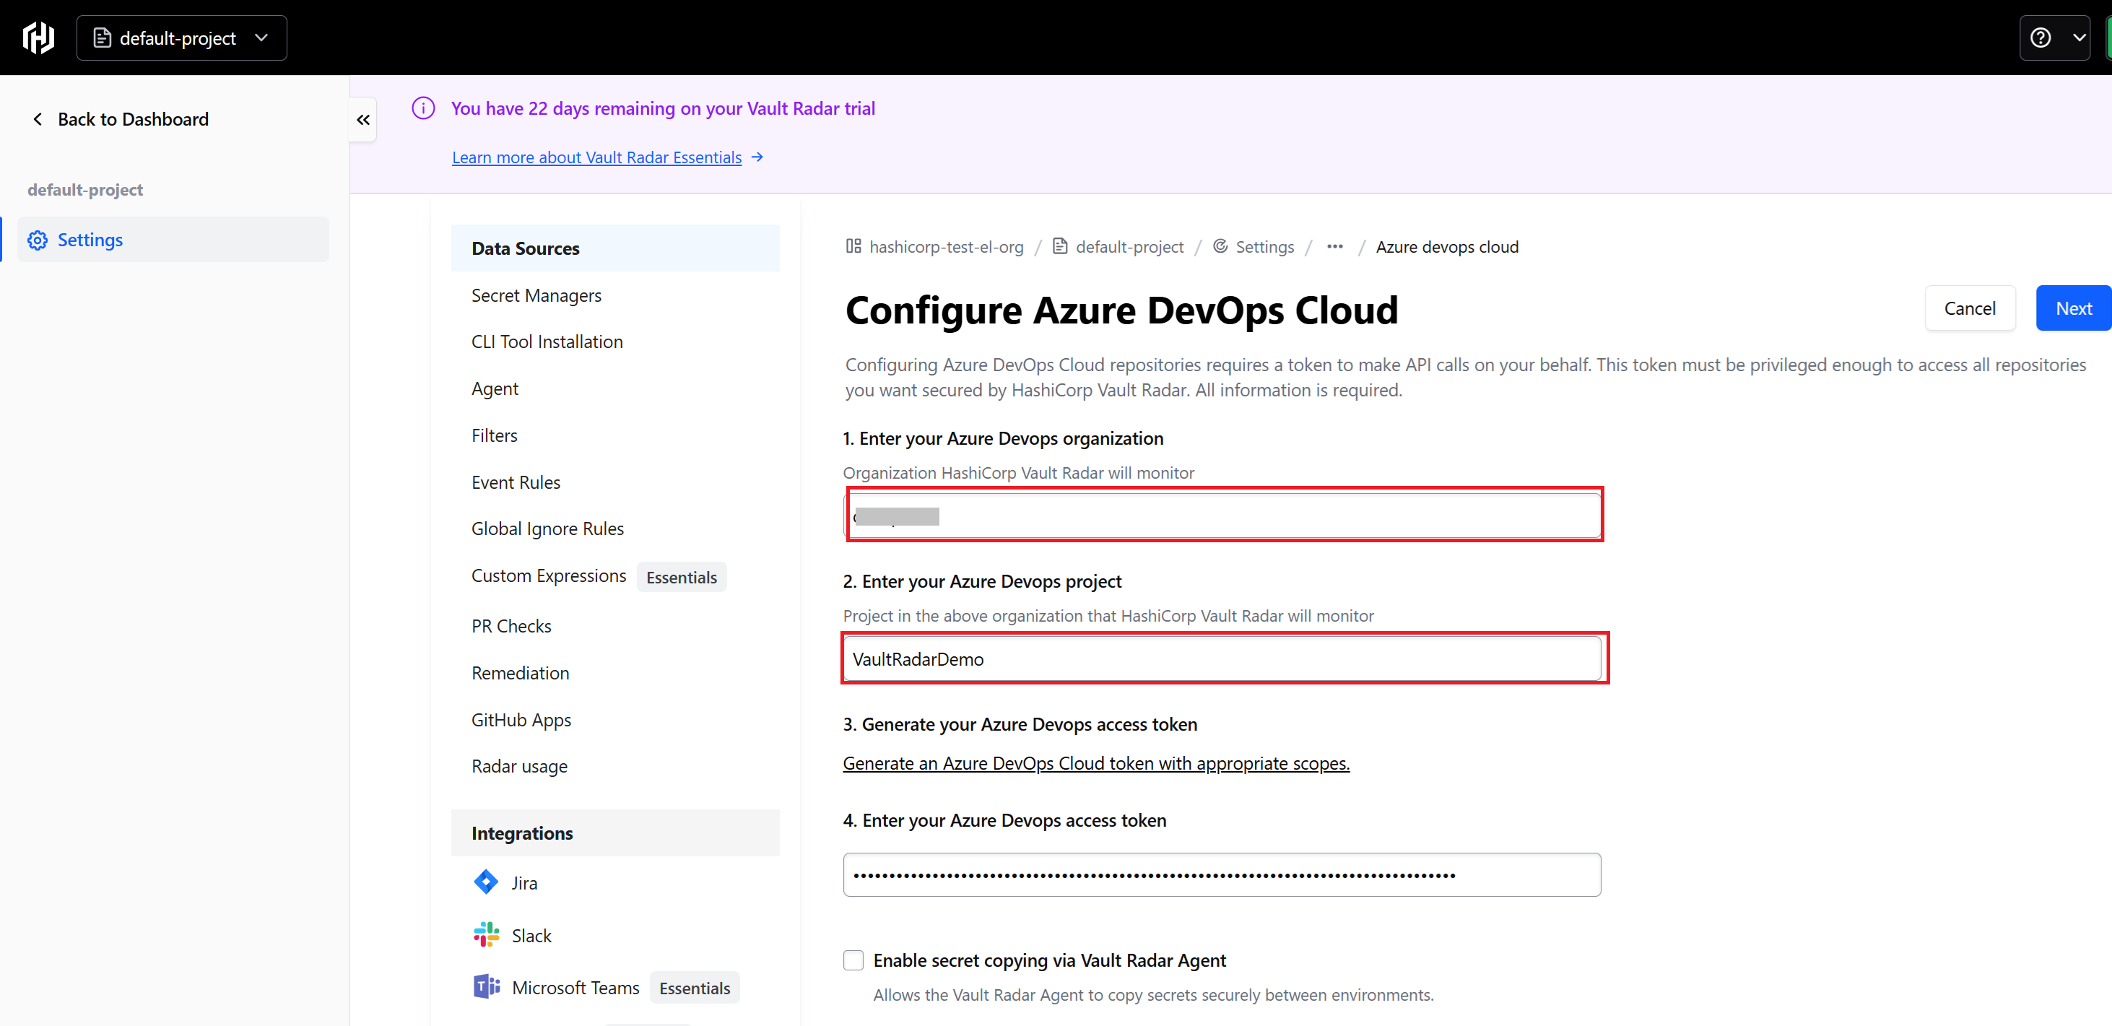Open Generate an Azure DevOps Cloud token link
2112x1026 pixels.
(x=1095, y=764)
